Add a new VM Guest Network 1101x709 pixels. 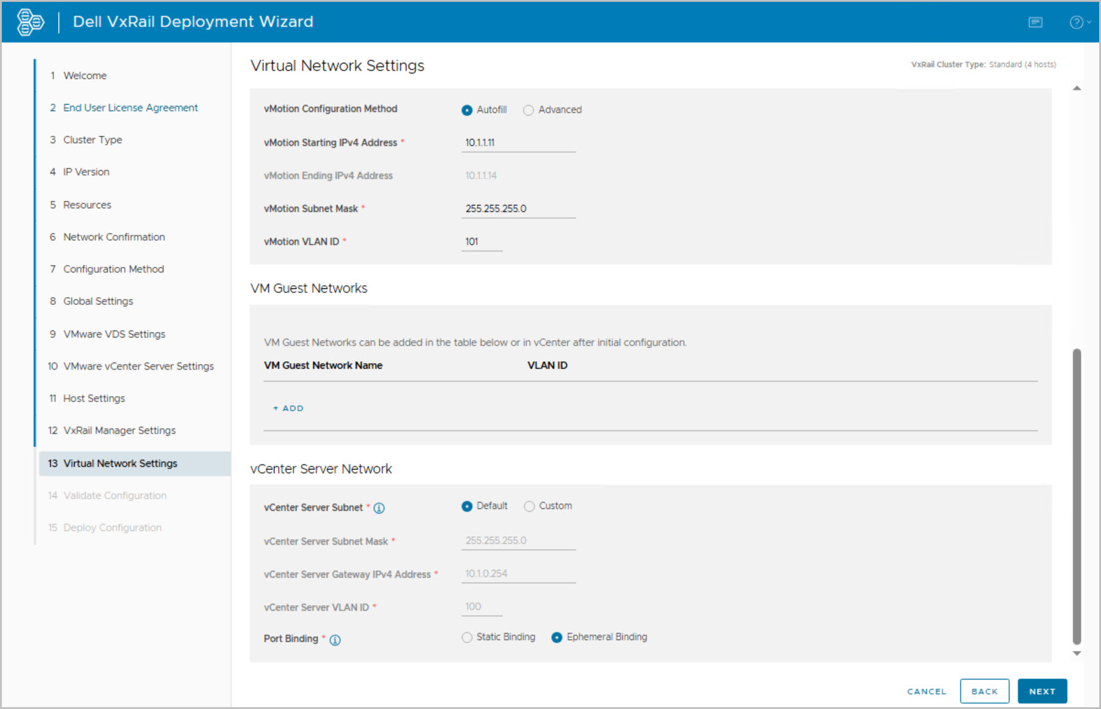point(288,408)
